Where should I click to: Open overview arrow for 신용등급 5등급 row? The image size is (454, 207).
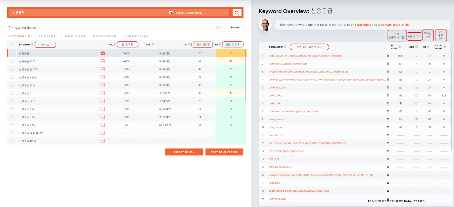pyautogui.click(x=102, y=109)
